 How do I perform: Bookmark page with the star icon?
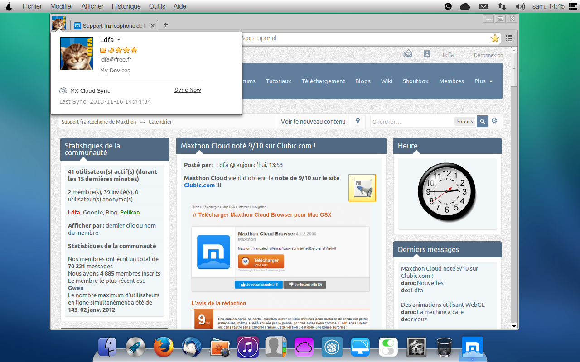(495, 38)
